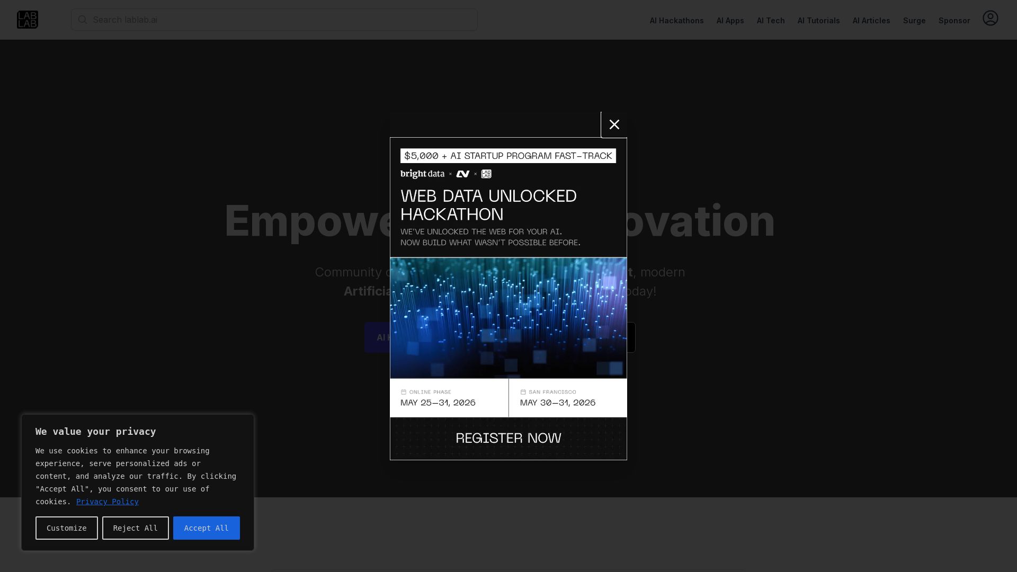
Task: Open the AI Hackathons menu
Action: [676, 21]
